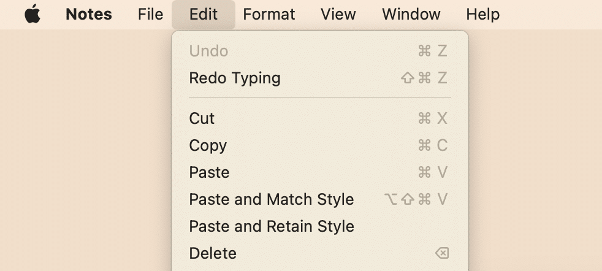602x271 pixels.
Task: Choose Paste and Match Style
Action: (320, 199)
